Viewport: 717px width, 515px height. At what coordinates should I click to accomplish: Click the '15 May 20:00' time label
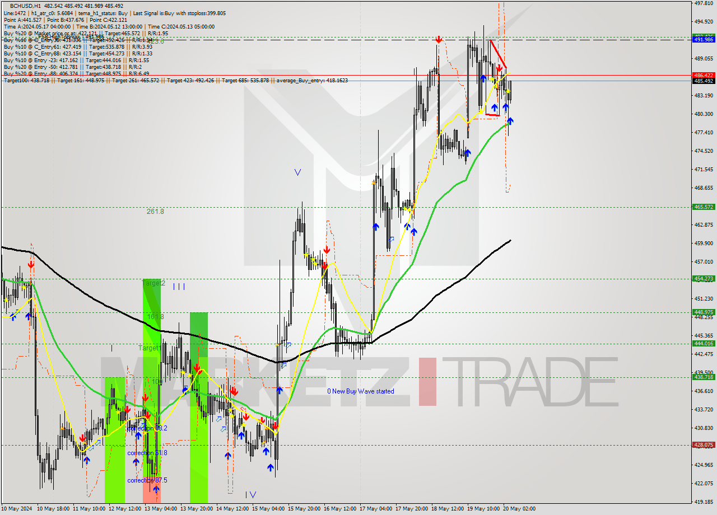[x=305, y=509]
